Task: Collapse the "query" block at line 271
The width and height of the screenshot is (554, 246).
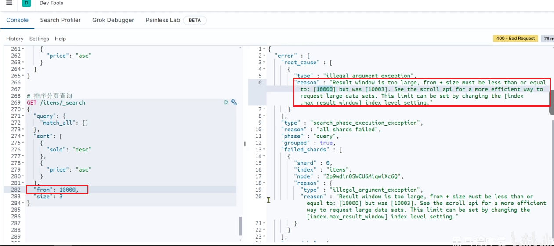Action: [x=23, y=116]
